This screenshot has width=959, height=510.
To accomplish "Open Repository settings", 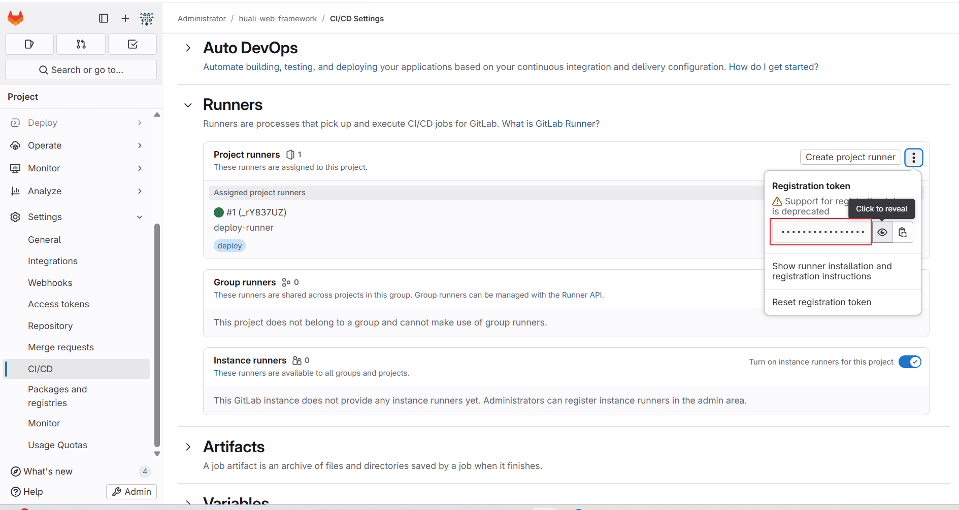I will coord(76,326).
